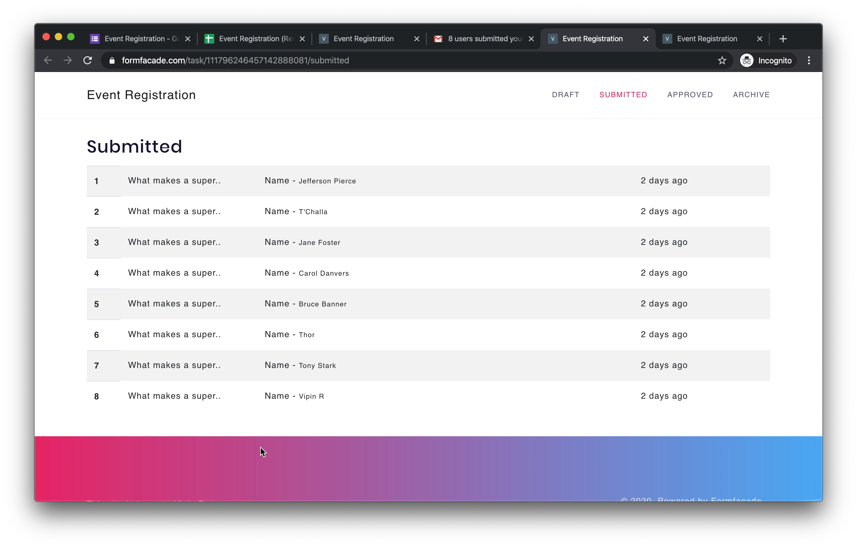Switch to the APPROVED tab
Image resolution: width=857 pixels, height=547 pixels.
tap(690, 95)
